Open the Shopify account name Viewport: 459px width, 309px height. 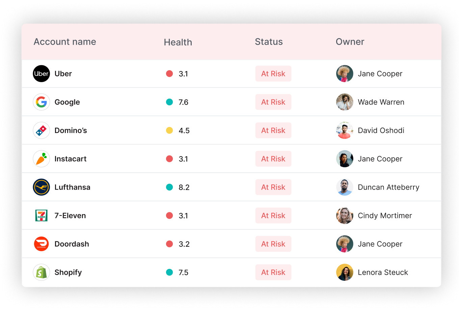point(68,273)
